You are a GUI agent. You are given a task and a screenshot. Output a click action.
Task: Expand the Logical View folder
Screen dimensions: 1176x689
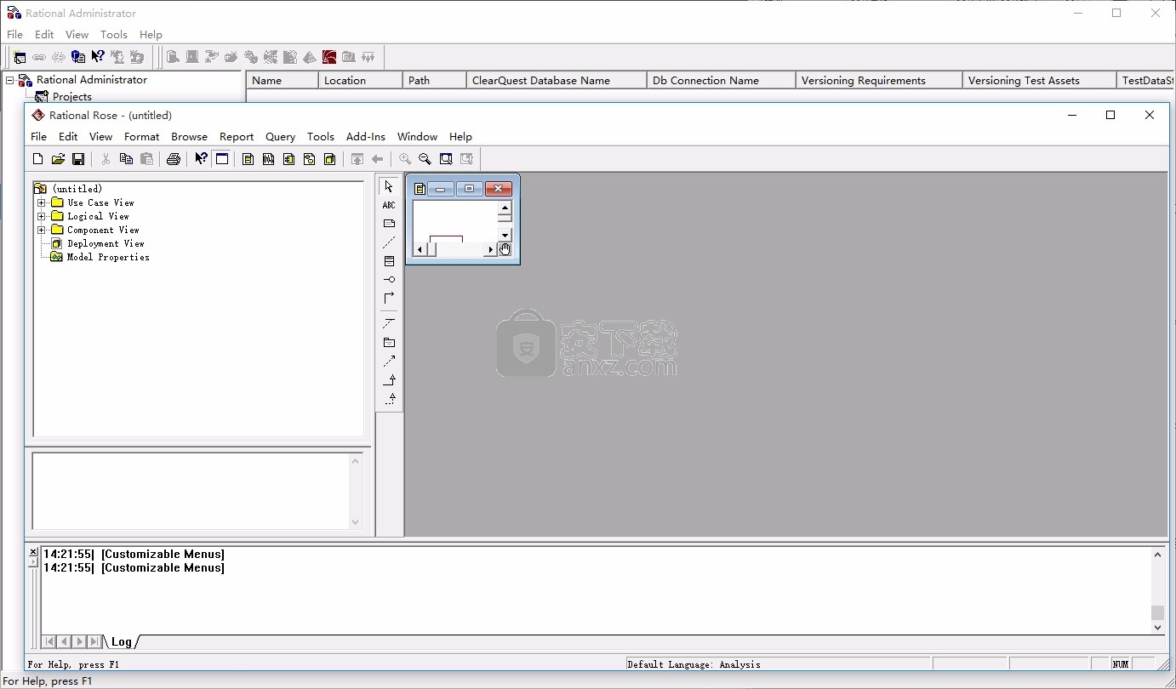(x=41, y=216)
